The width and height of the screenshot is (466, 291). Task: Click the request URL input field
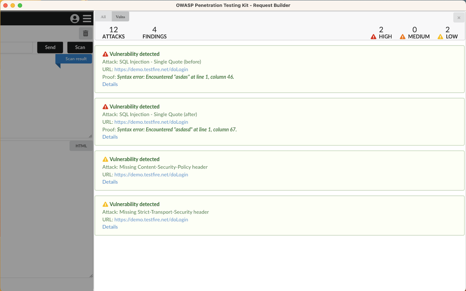click(x=16, y=47)
